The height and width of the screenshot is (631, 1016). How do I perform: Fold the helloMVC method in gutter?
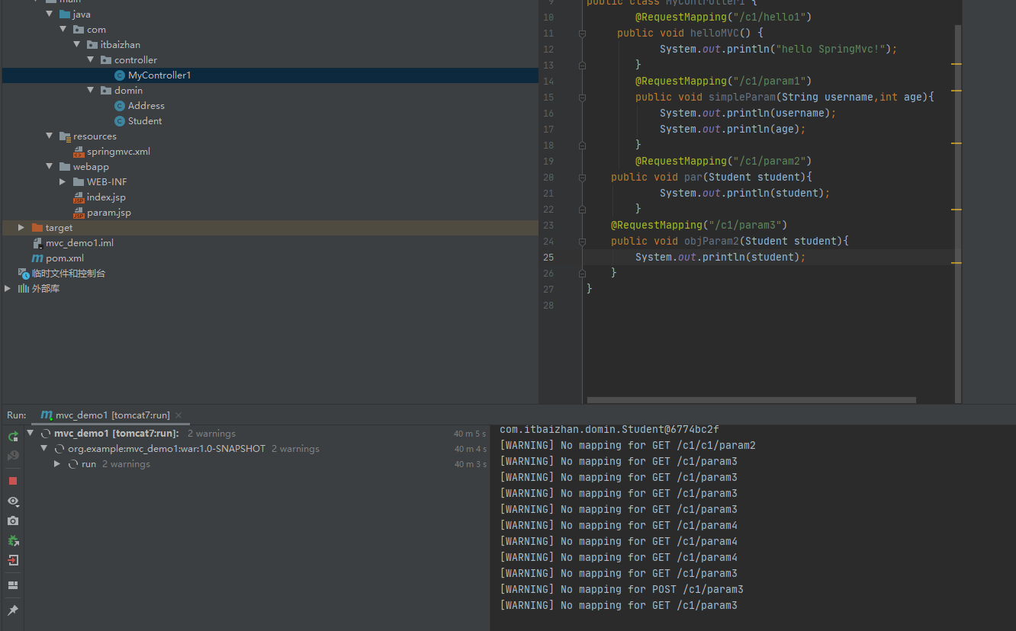[x=582, y=34]
